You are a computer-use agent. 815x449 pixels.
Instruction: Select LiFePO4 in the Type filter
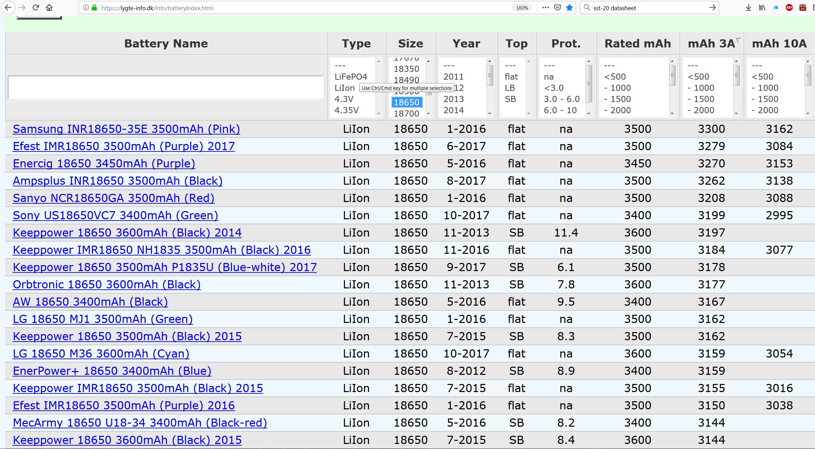pos(351,77)
